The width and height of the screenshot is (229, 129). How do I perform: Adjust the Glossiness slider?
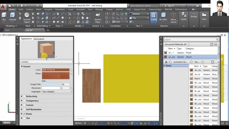[x=51, y=88]
